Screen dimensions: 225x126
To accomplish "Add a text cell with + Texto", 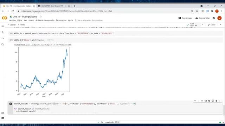I will coord(21,25).
